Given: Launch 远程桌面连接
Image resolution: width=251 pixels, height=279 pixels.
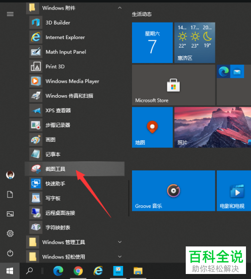Looking at the screenshot, I should 74,213.
